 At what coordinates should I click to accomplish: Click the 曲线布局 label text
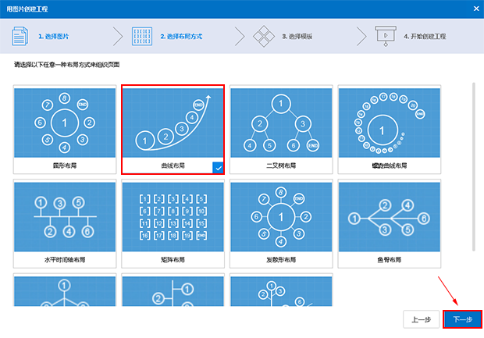pos(173,165)
